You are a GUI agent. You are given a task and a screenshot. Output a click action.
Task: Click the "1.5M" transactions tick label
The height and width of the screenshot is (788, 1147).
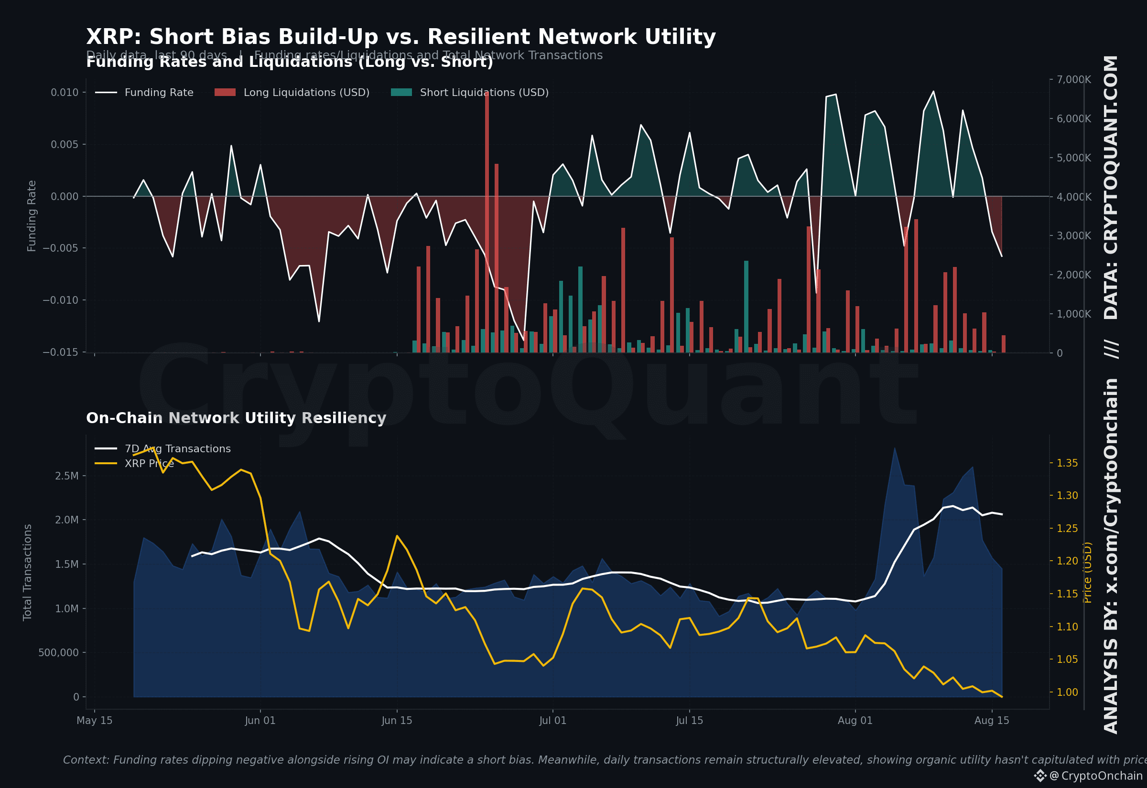[x=67, y=564]
